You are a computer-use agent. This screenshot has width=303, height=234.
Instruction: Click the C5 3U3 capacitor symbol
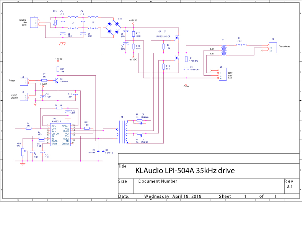click(126, 31)
